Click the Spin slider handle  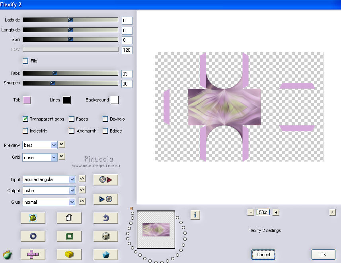click(70, 39)
